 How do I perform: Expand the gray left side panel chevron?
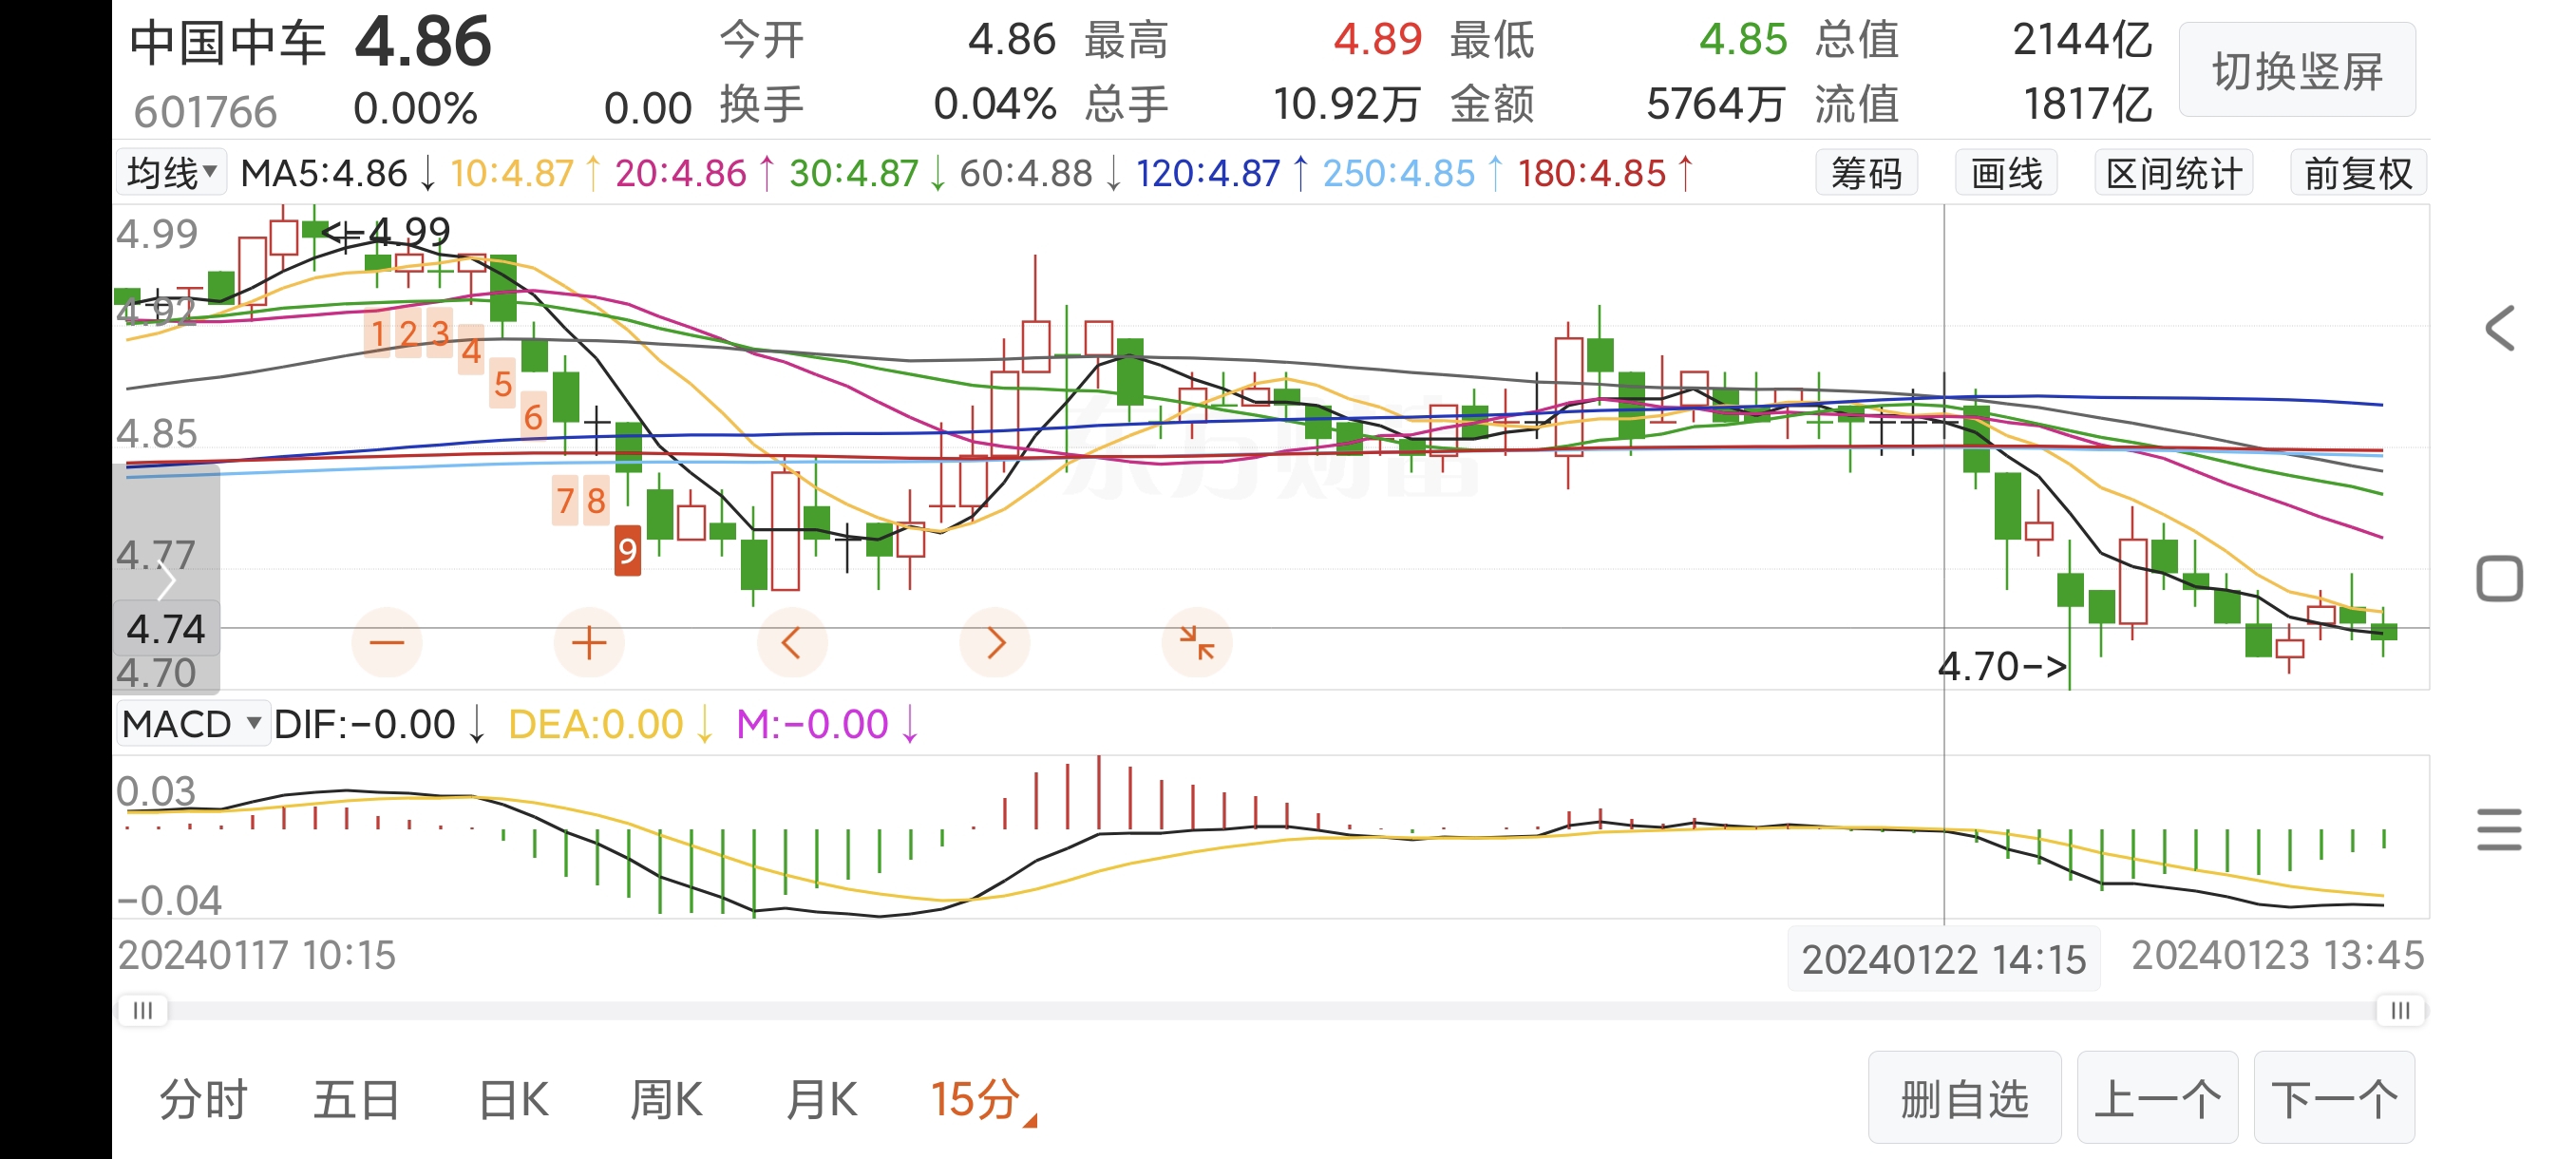(166, 580)
